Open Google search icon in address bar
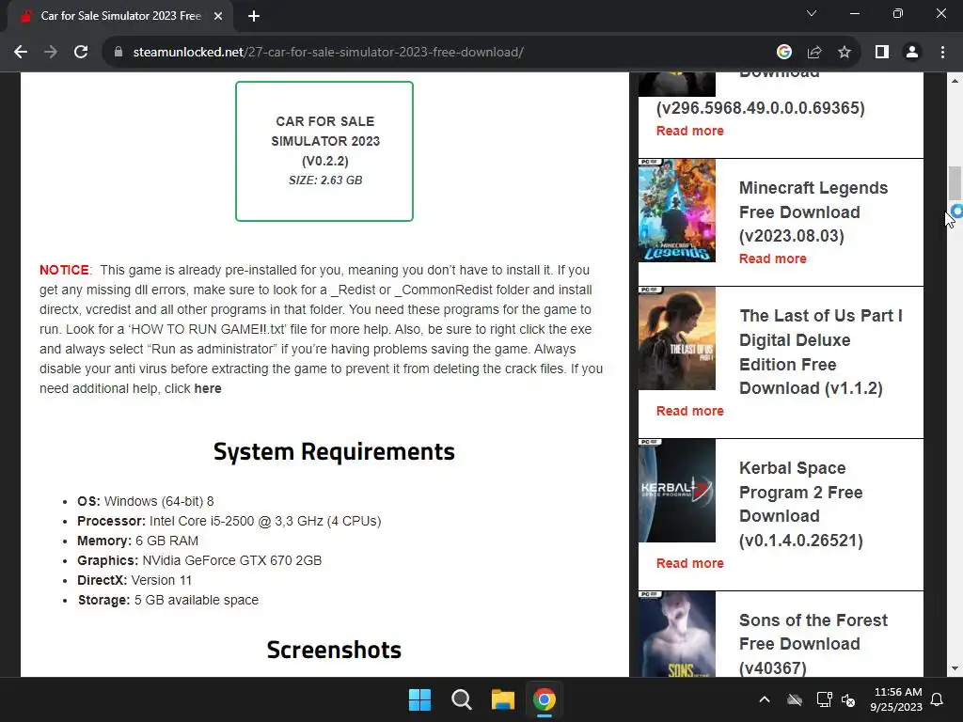Viewport: 963px width, 722px height. pyautogui.click(x=783, y=53)
